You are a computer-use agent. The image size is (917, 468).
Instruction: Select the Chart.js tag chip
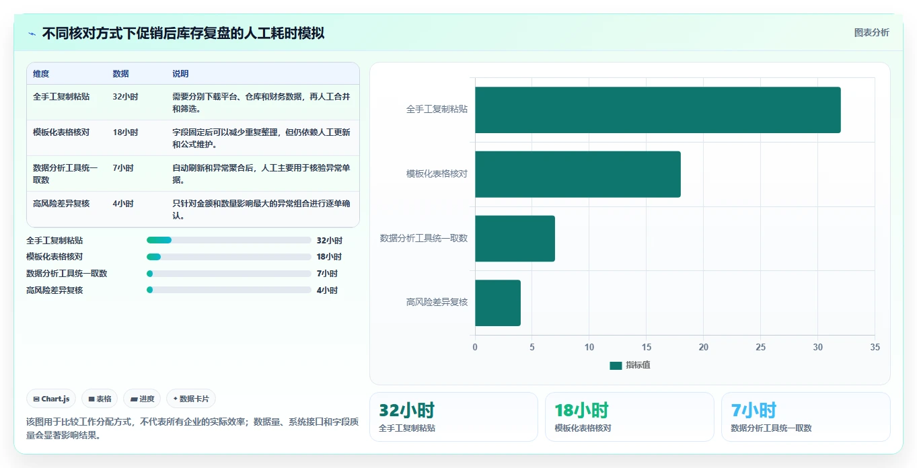52,399
